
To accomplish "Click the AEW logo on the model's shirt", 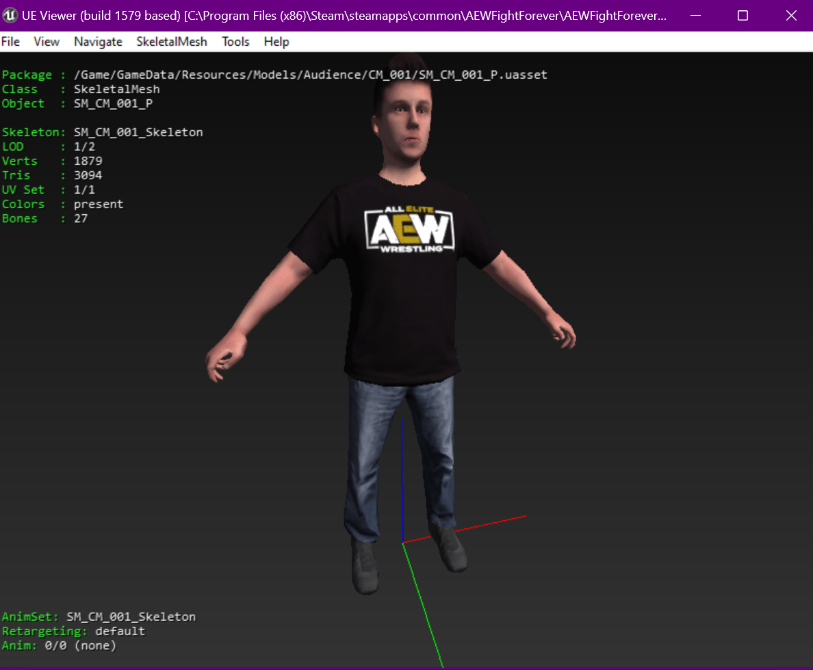I will point(410,229).
